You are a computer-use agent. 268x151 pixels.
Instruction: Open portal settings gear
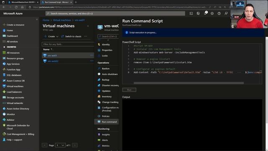[212, 13]
